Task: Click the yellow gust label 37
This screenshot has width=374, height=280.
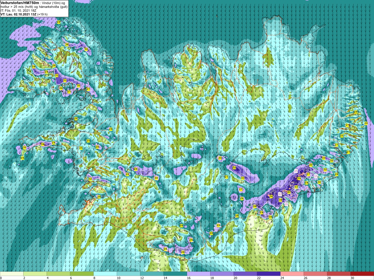Action: (x=308, y=174)
